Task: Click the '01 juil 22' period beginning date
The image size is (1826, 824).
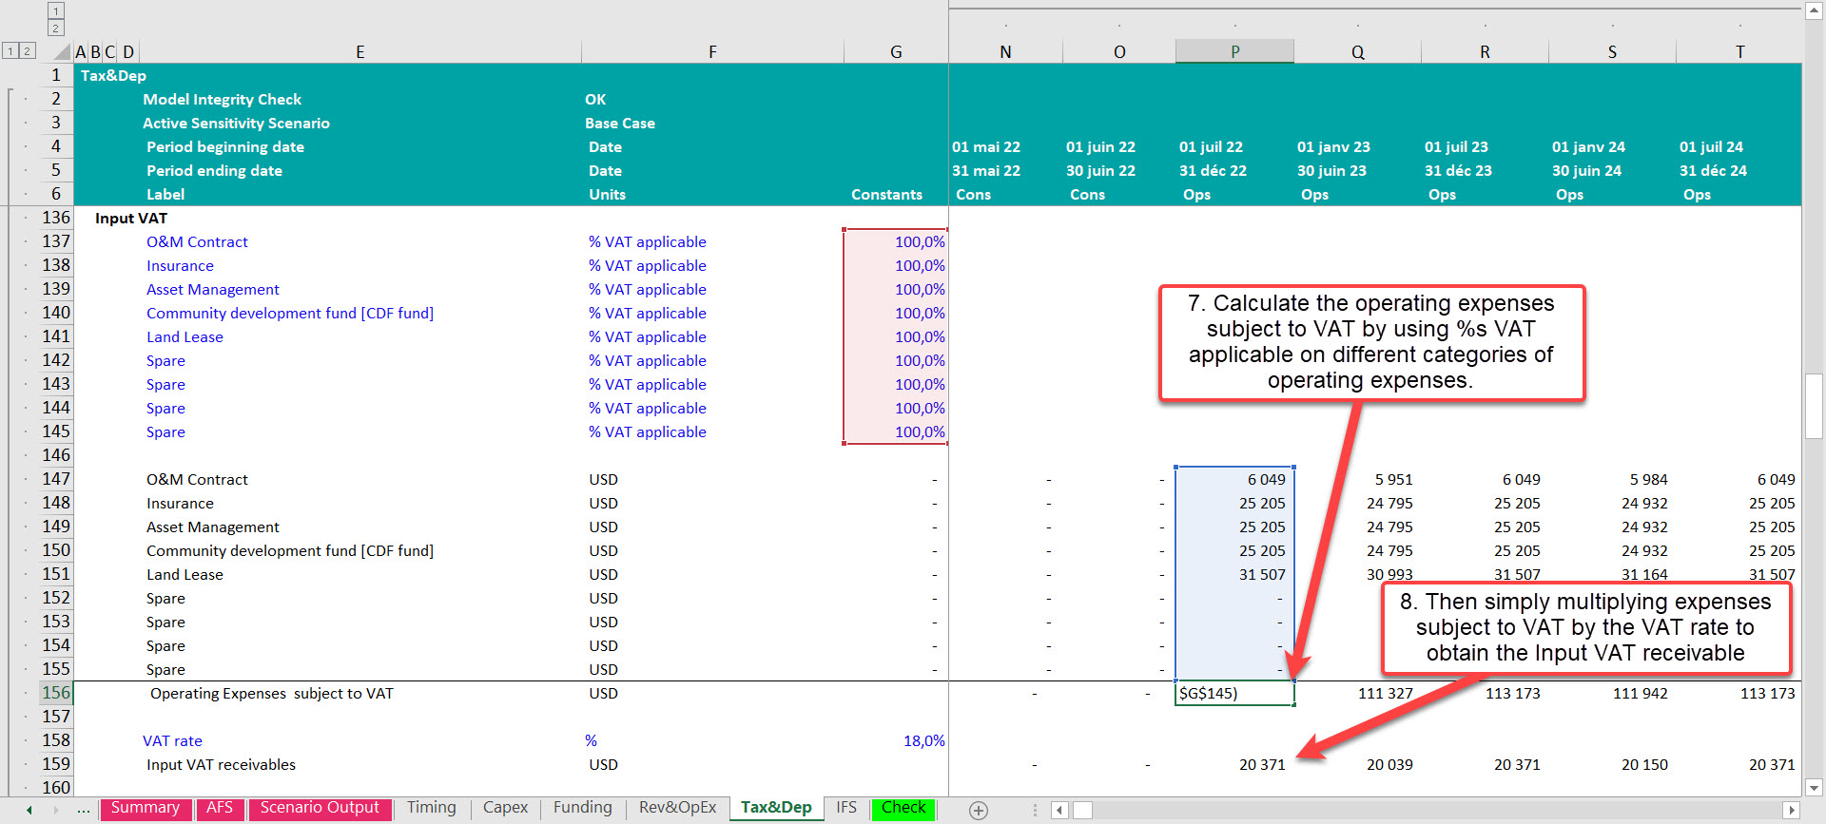Action: click(x=1211, y=146)
